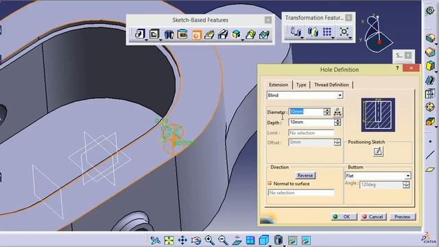This screenshot has width=439, height=247.
Task: Select the Multi-sections Solid icon
Action: coord(250,34)
